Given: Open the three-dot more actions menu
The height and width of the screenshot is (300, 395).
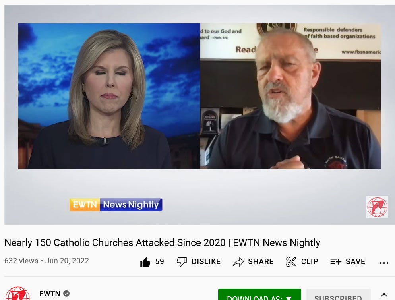Looking at the screenshot, I should (384, 263).
